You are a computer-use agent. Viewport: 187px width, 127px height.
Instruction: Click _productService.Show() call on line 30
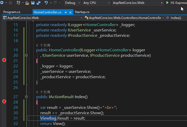81,113
